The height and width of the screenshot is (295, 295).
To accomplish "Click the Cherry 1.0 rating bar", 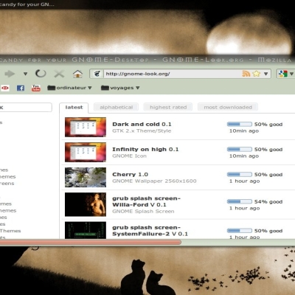I will [x=240, y=174].
